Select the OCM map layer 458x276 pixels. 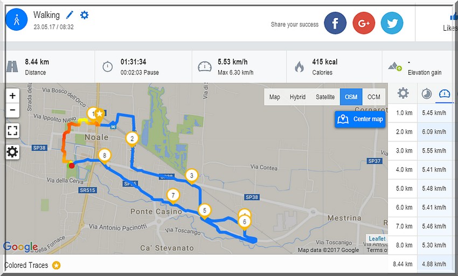pos(373,97)
